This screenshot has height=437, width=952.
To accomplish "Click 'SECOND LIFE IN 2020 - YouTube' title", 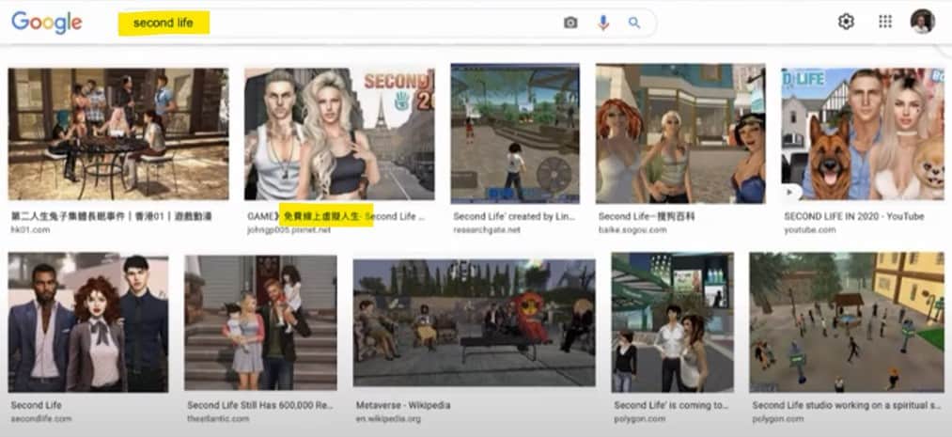I will (853, 217).
